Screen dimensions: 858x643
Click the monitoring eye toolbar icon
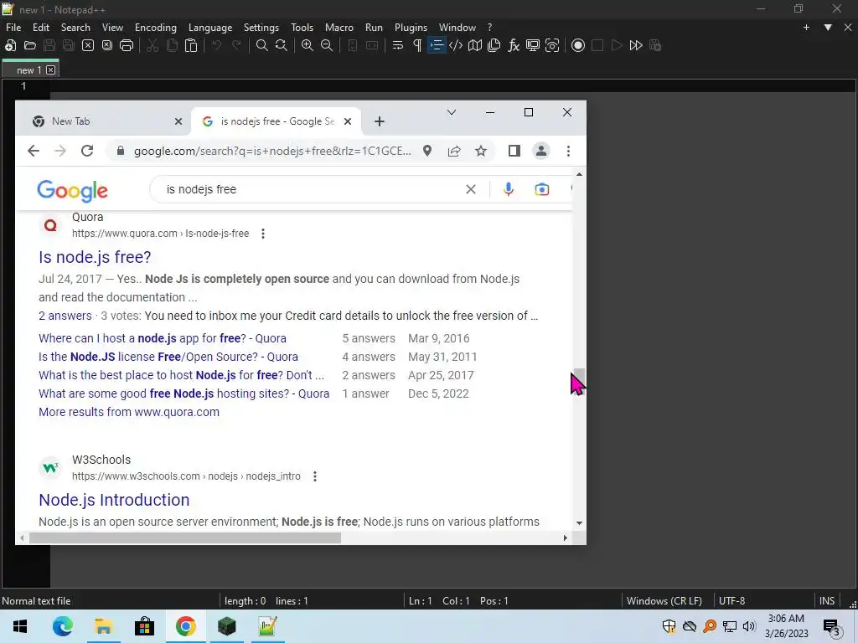552,45
